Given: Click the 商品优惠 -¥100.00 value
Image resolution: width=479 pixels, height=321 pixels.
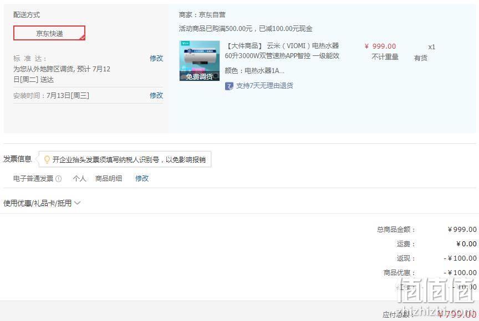Looking at the screenshot, I should tap(460, 272).
